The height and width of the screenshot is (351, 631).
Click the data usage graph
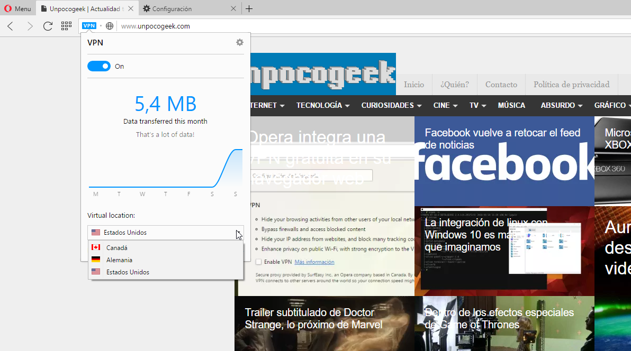(165, 168)
